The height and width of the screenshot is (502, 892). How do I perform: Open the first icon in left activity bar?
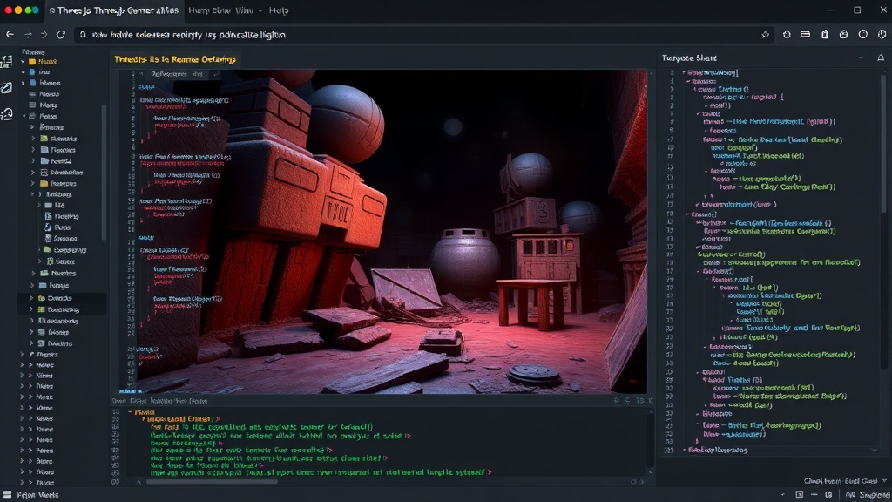pos(6,62)
